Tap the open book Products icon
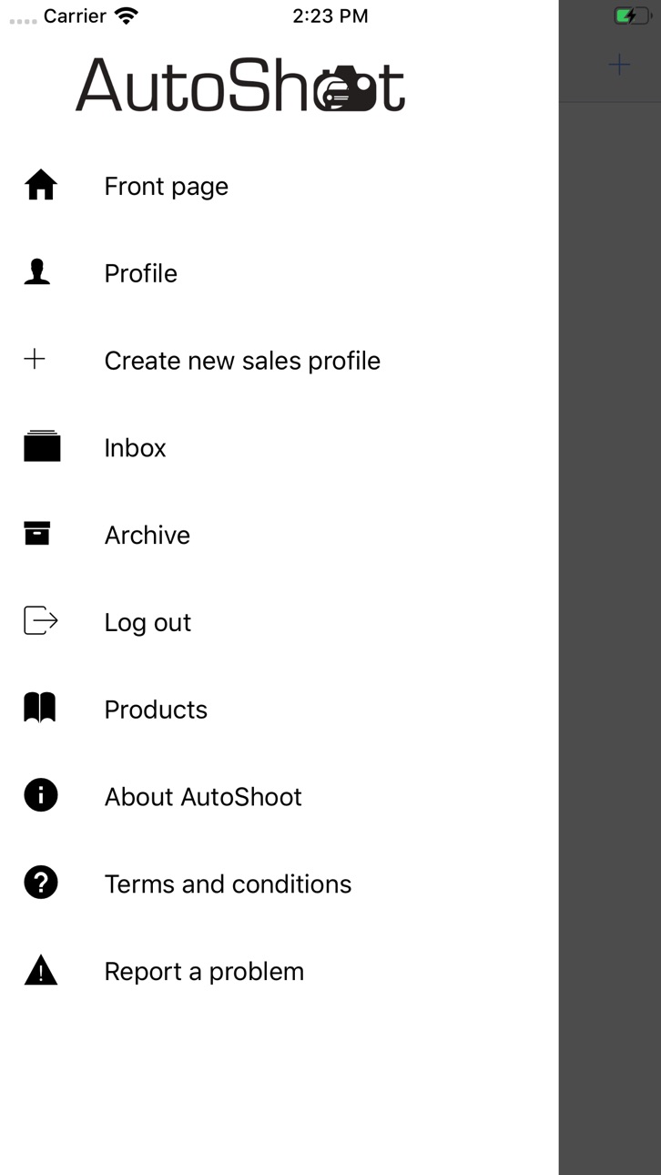This screenshot has width=661, height=1175. point(40,708)
